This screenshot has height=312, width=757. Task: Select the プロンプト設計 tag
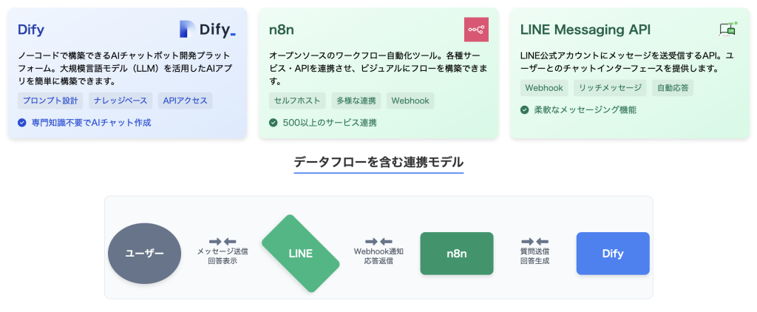click(50, 101)
